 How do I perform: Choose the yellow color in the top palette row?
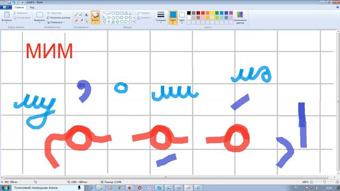click(x=212, y=13)
